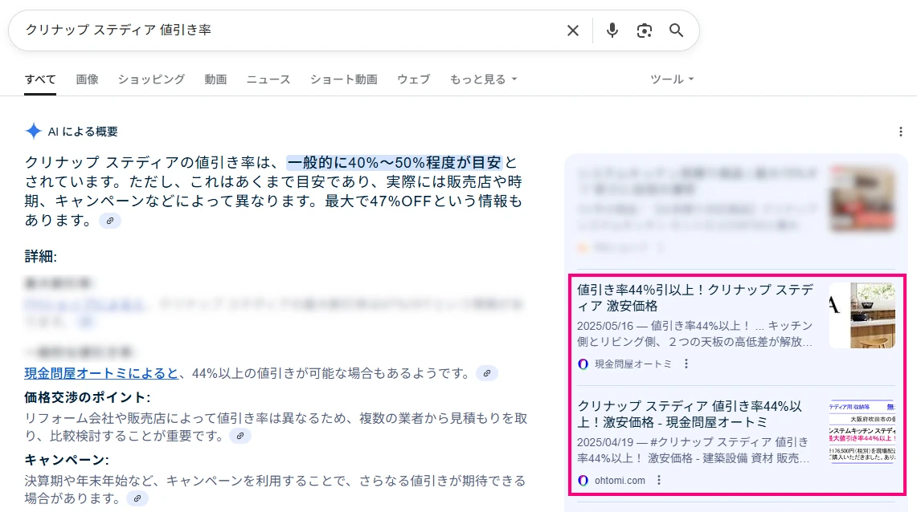Submit search with the magnifying glass icon
Image resolution: width=917 pixels, height=512 pixels.
[x=676, y=30]
